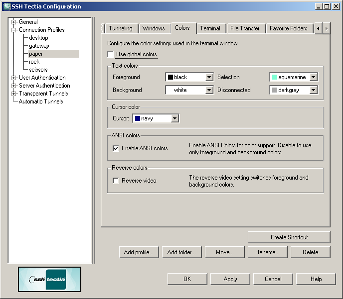Select the User Authentication tree label

(x=42, y=78)
